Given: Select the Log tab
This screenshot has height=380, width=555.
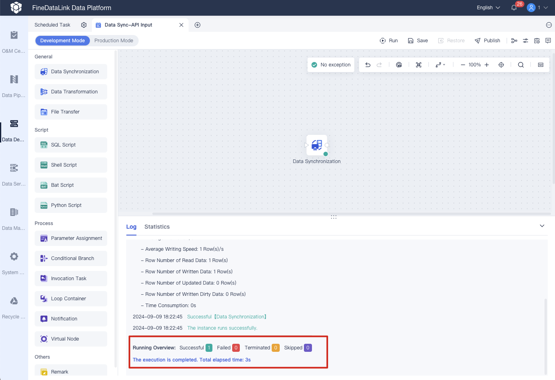Looking at the screenshot, I should [131, 227].
